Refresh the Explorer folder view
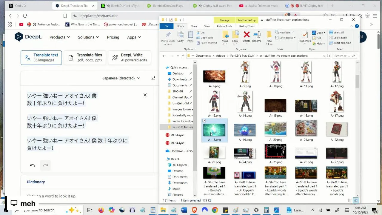382x215 pixels. 328,56
